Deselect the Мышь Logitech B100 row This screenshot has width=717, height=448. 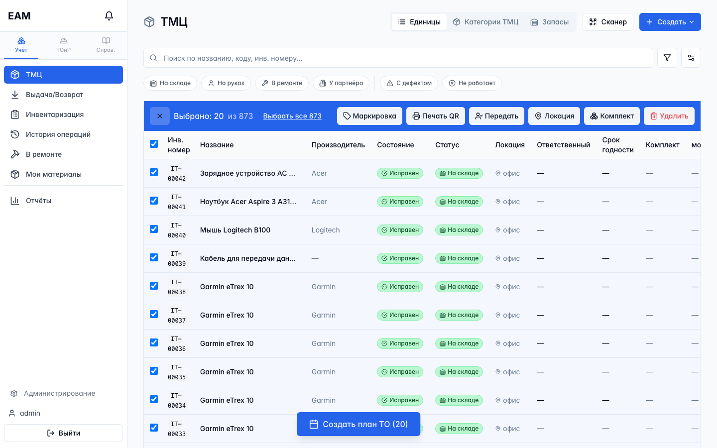click(154, 229)
